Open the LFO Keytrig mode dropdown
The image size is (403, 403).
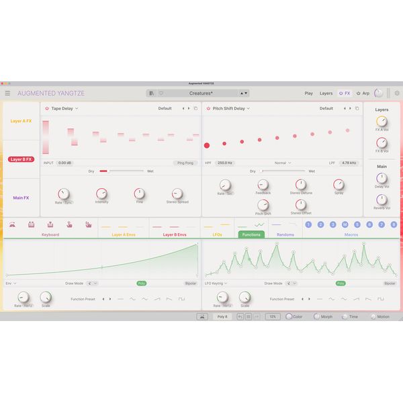click(216, 283)
